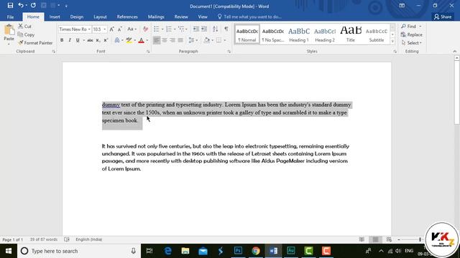This screenshot has height=258, width=460.
Task: Apply the Heading 1 style
Action: click(x=299, y=34)
